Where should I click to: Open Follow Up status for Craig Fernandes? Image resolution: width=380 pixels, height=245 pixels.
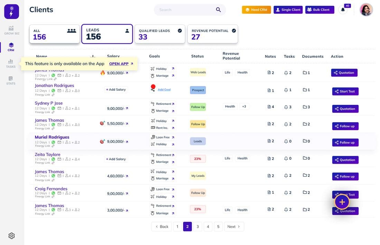tap(198, 193)
